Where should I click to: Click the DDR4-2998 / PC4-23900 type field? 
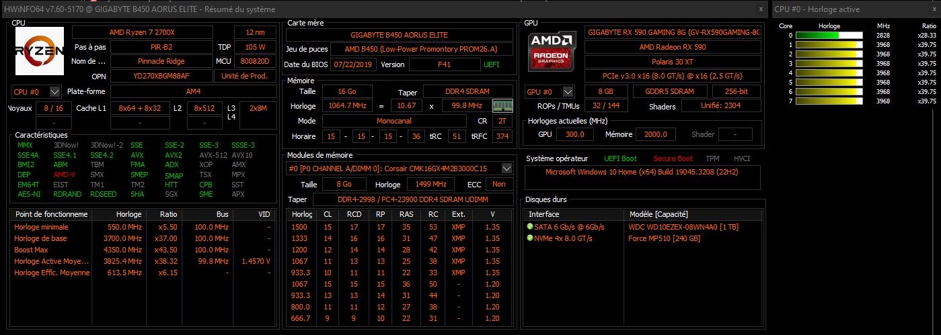412,199
